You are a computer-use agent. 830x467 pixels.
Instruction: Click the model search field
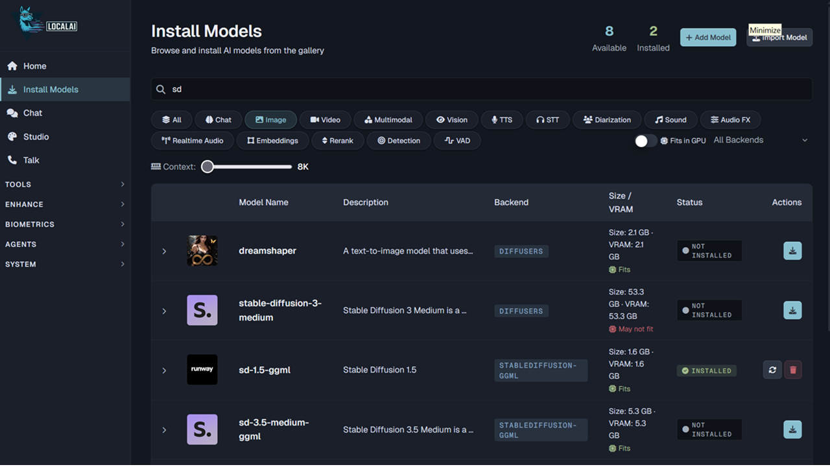point(481,90)
